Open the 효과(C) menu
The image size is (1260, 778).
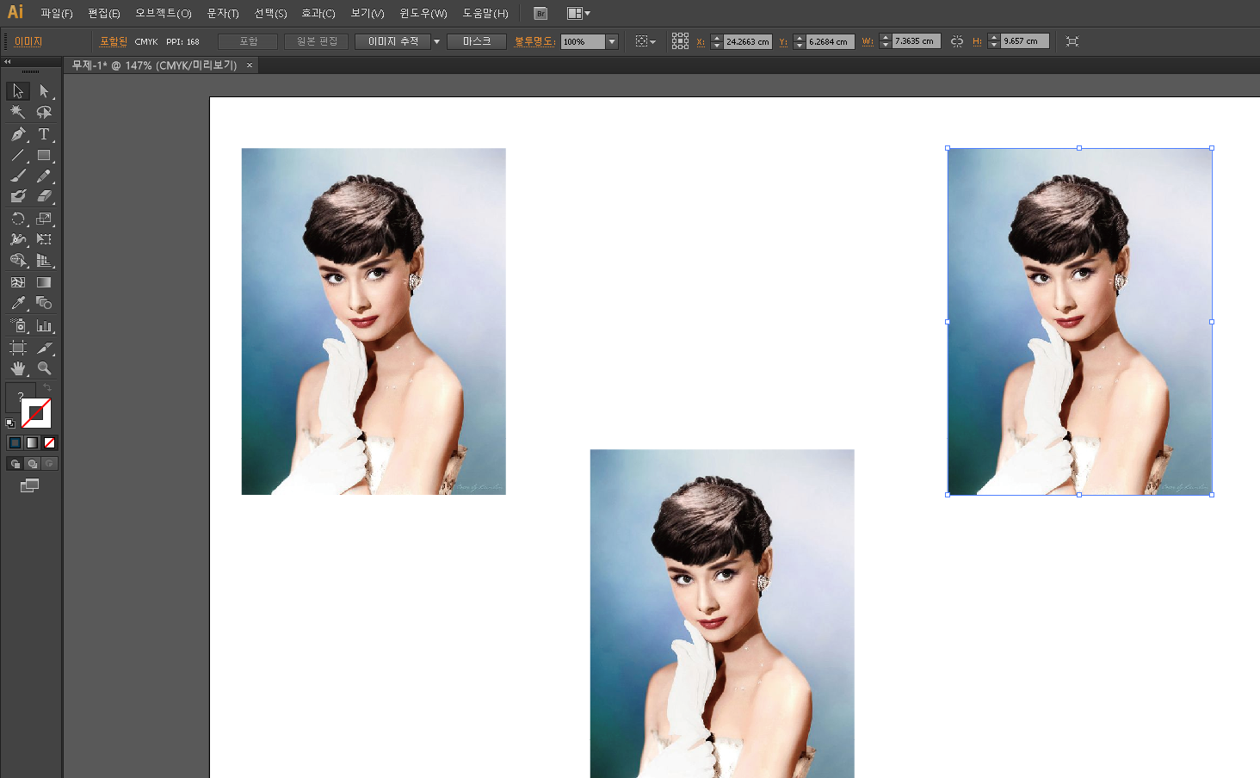(x=318, y=14)
